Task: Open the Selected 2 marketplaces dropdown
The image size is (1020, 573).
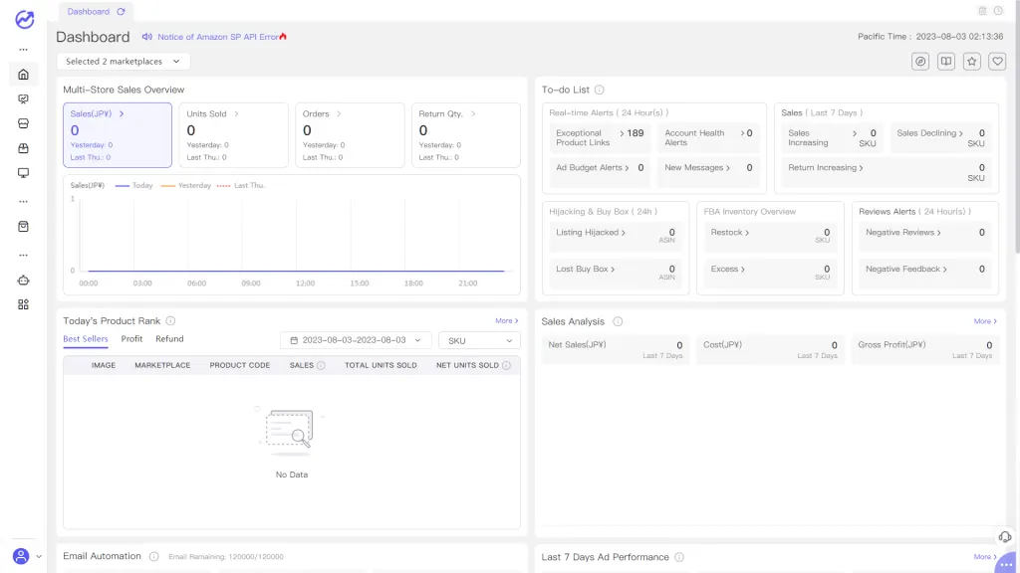Action: [x=123, y=61]
